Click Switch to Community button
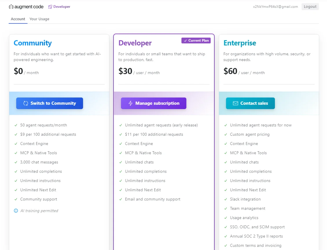327x250 pixels. (50, 103)
